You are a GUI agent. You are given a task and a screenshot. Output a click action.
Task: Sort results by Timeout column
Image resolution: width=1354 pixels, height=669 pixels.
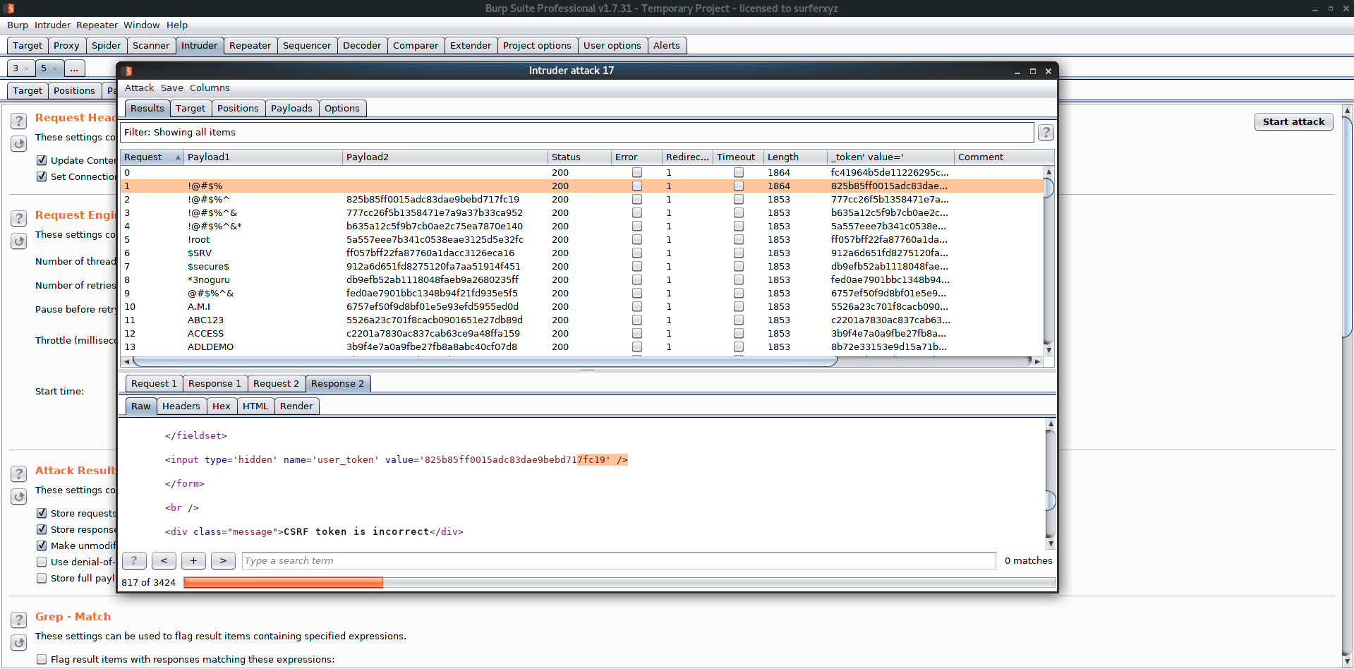tap(738, 157)
